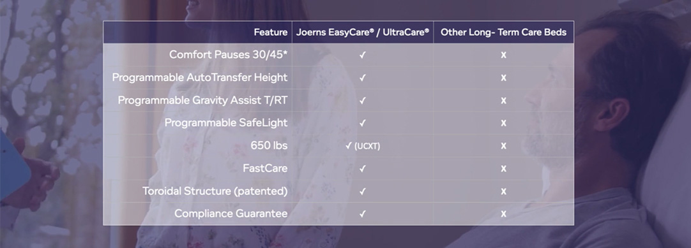Click the Programmable Gravity Assist T/RT checkmark
This screenshot has width=691, height=248.
click(362, 100)
